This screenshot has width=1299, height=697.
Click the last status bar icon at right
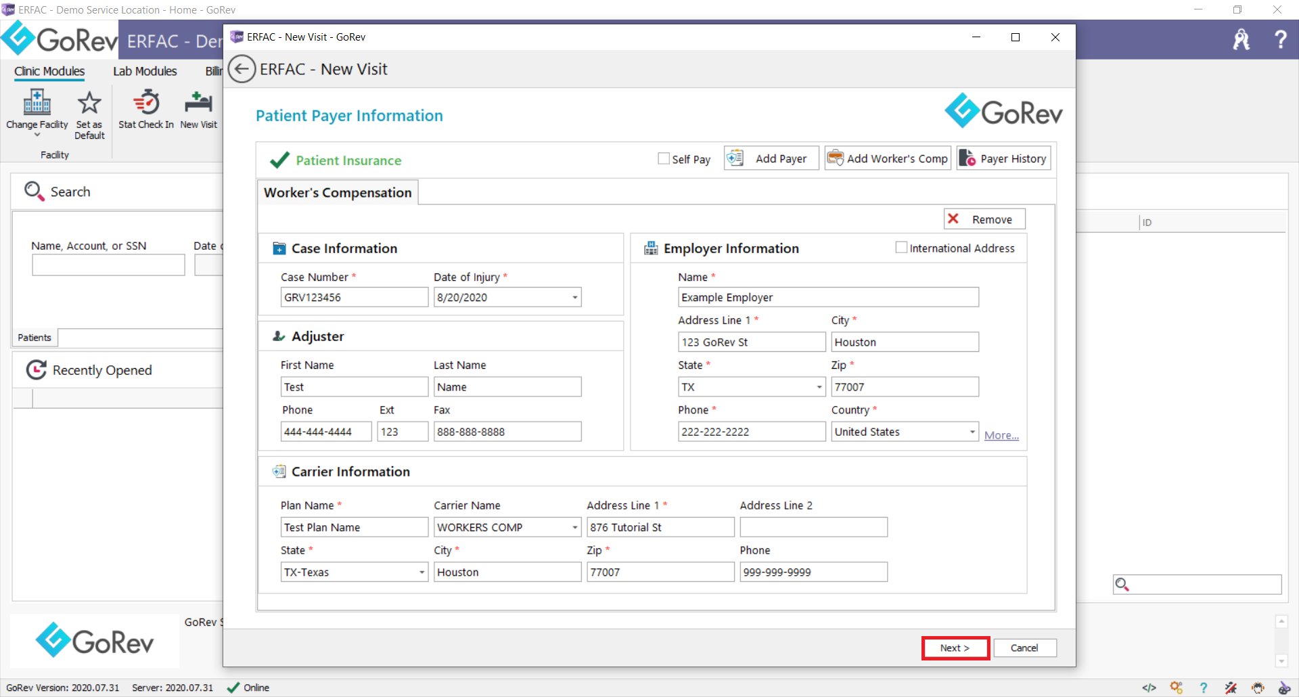(1284, 688)
